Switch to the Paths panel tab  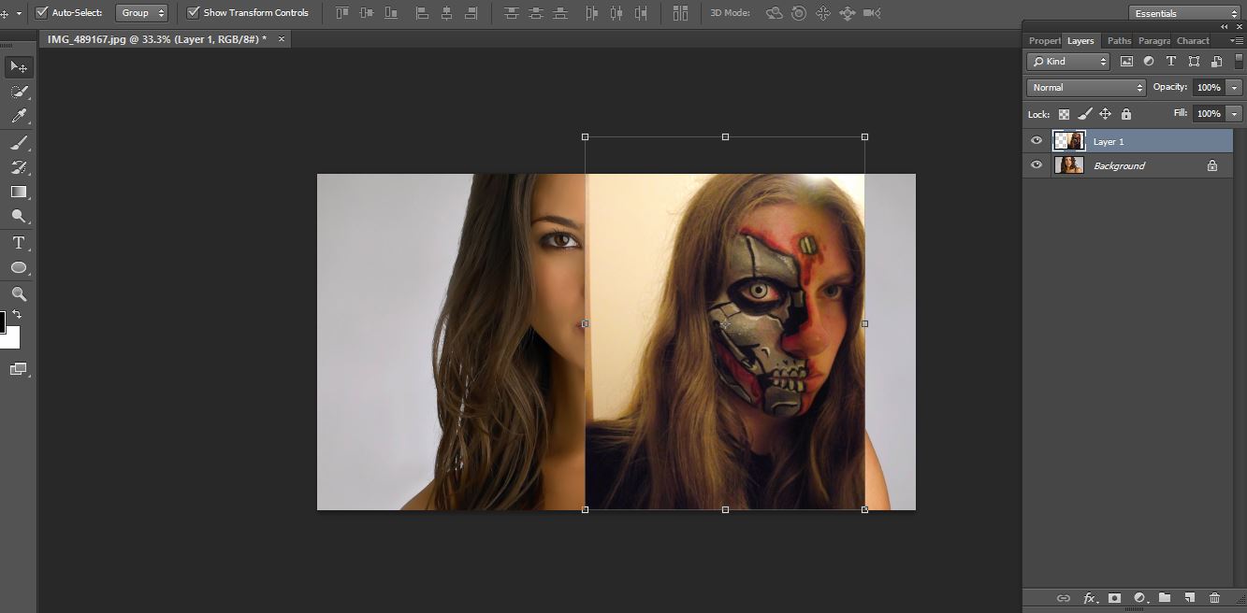[1119, 41]
